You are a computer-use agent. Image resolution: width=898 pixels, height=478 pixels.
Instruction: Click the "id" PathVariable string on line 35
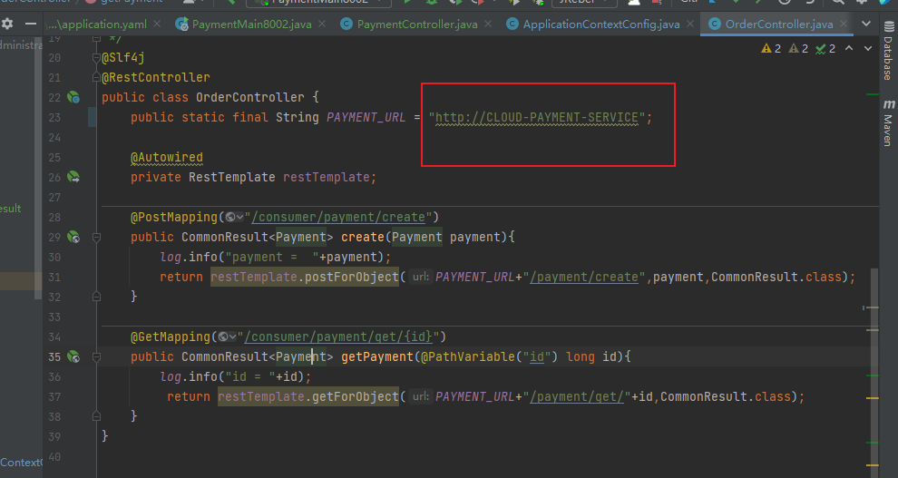click(x=537, y=356)
